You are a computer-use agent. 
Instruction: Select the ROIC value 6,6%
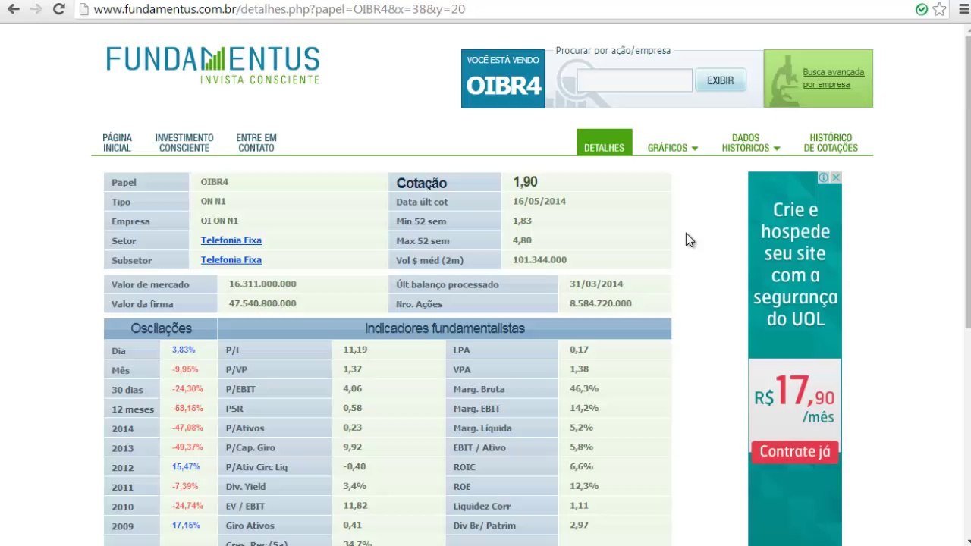(581, 467)
